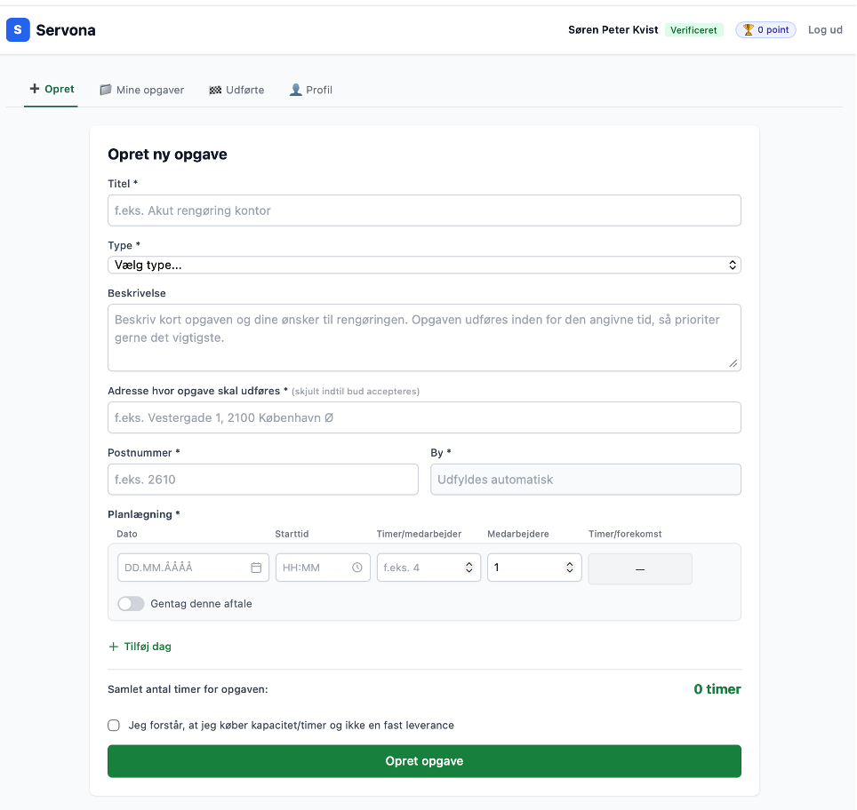Click the Postnummer input field

coord(262,479)
